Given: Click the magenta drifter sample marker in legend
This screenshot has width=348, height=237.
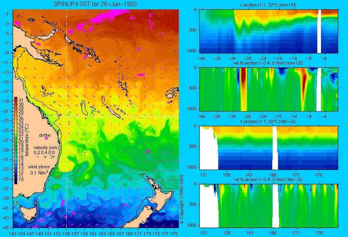Looking at the screenshot, I should 46,139.
